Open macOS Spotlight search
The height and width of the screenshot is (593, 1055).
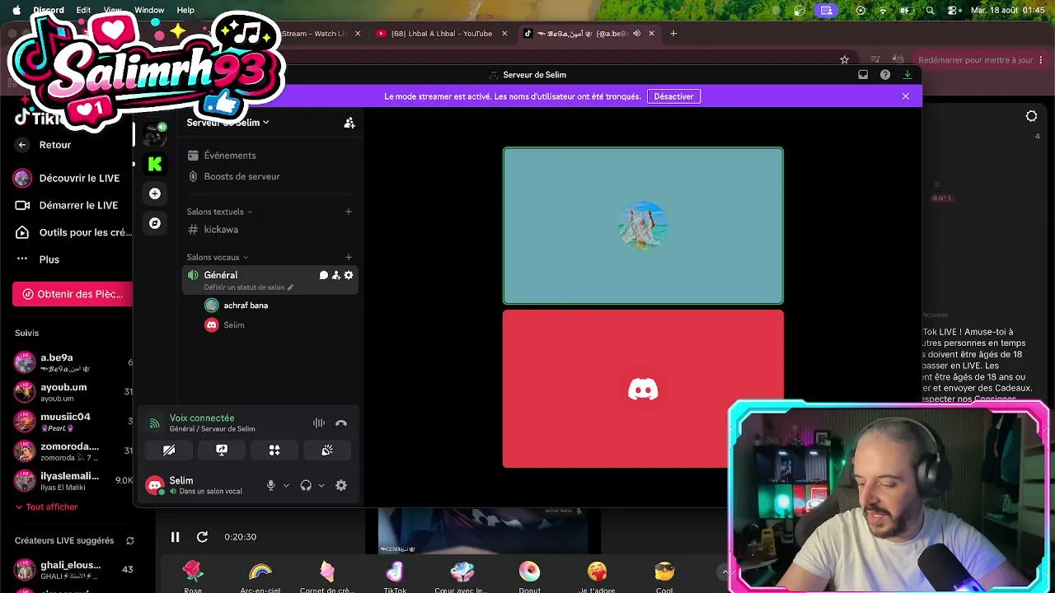931,11
